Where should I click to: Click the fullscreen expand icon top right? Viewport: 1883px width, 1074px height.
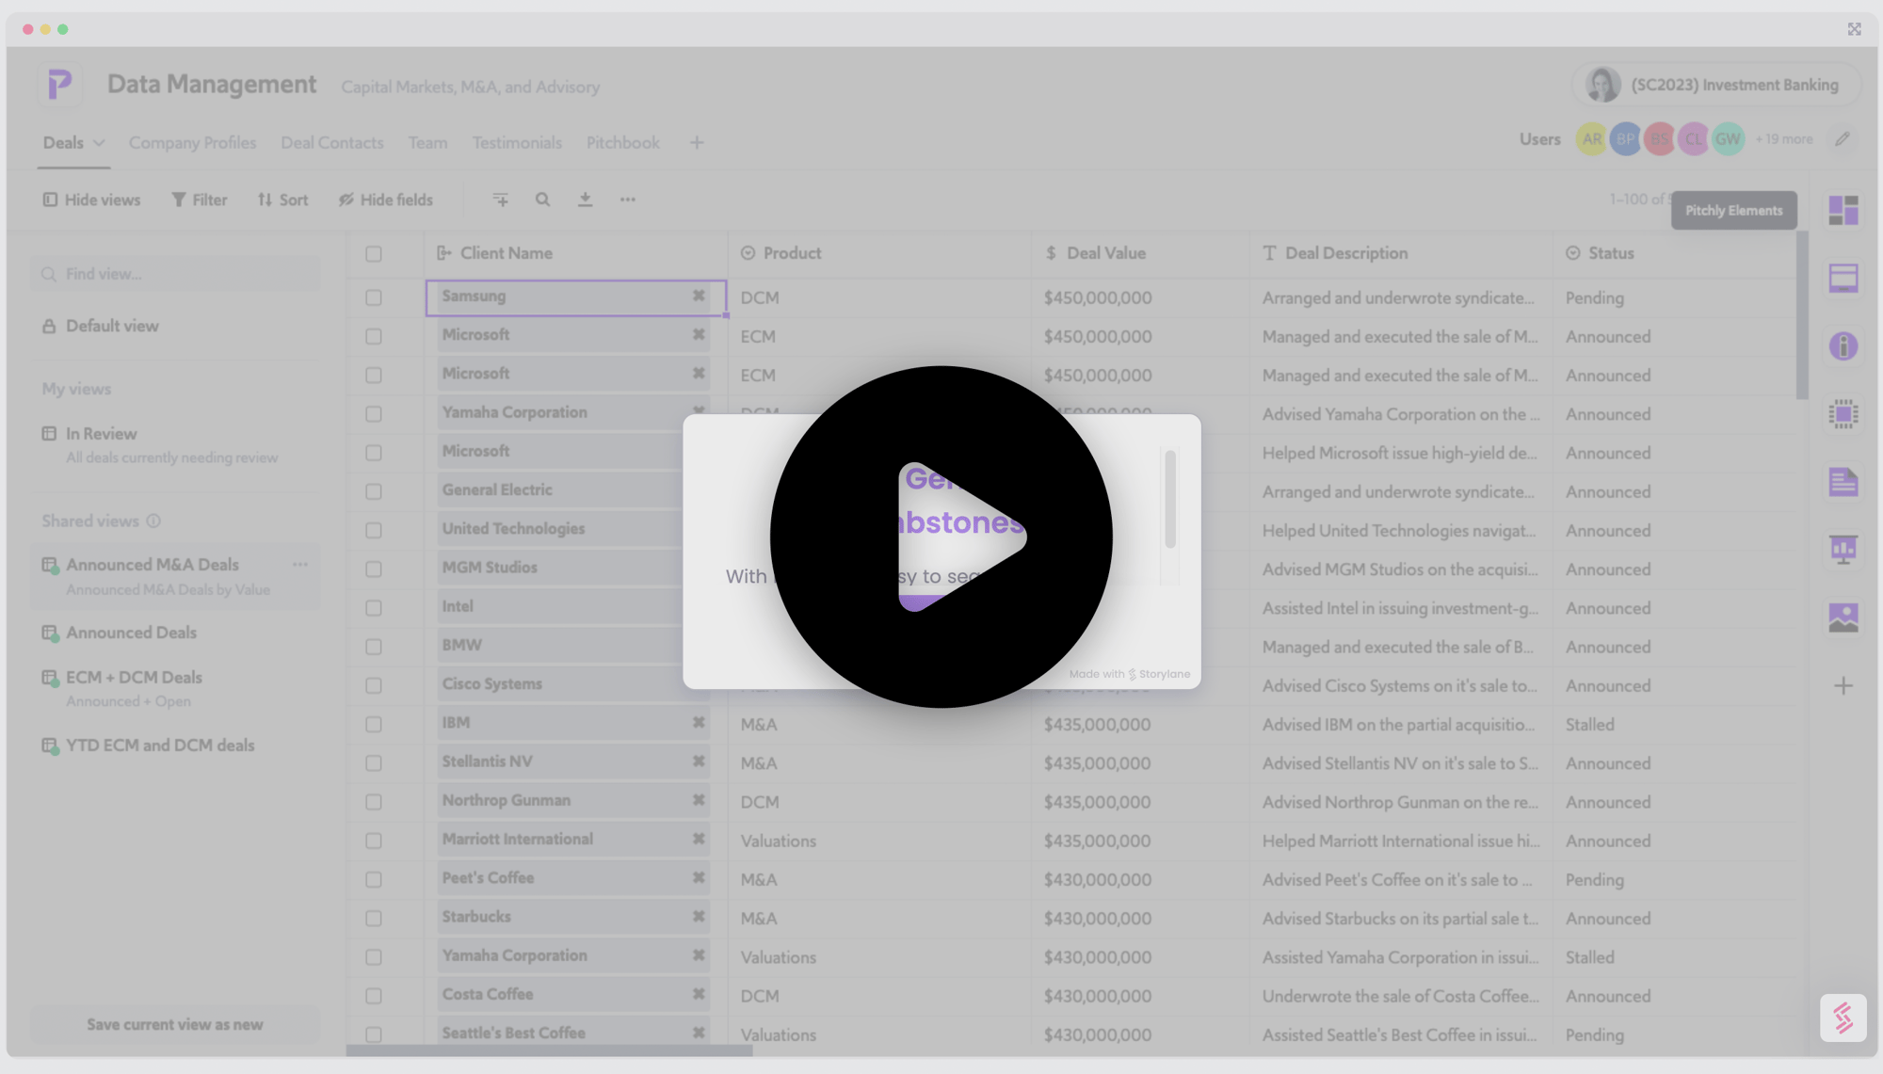coord(1854,29)
